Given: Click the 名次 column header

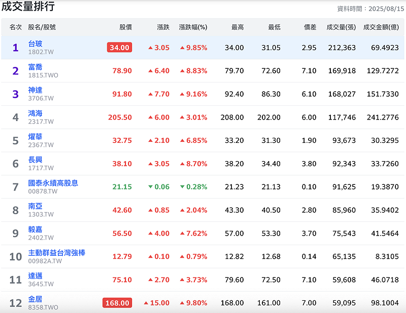Looking at the screenshot, I should [16, 27].
